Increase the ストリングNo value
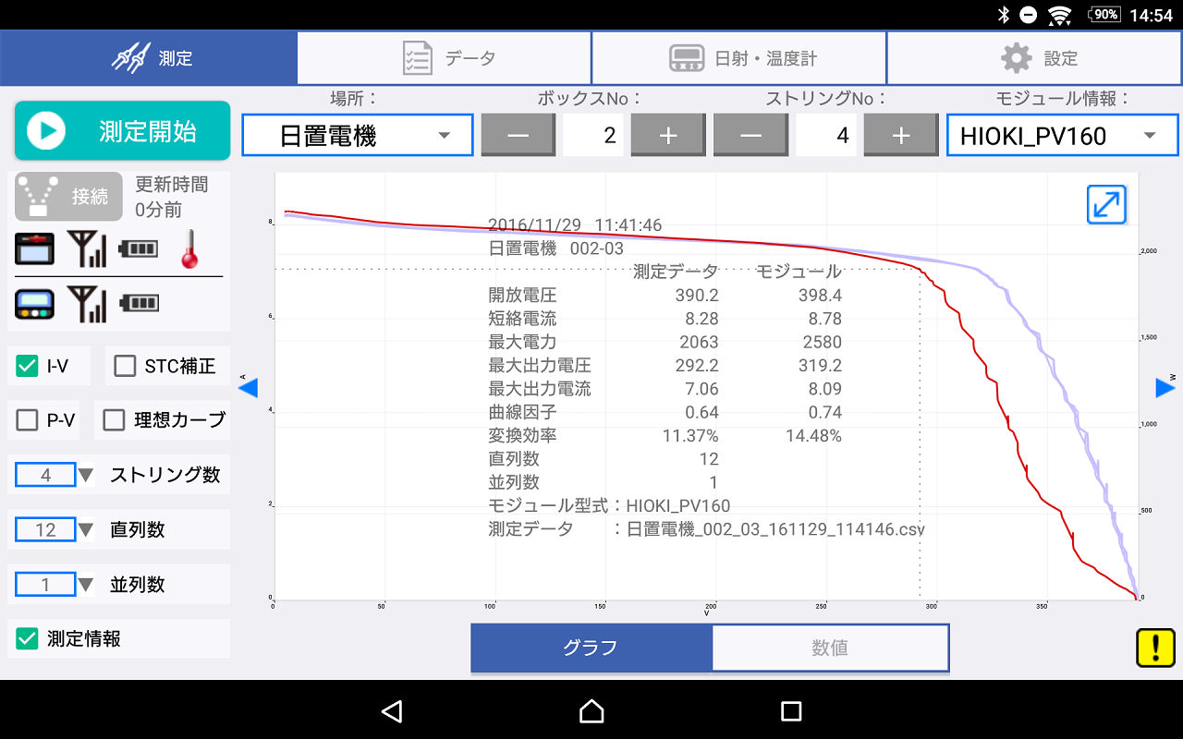1183x739 pixels. tap(901, 136)
